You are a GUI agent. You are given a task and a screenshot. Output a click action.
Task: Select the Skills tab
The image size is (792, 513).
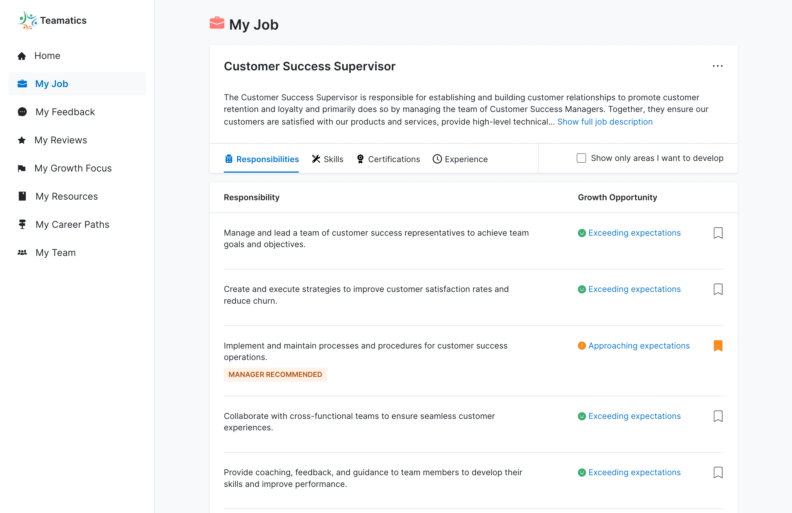click(x=328, y=159)
